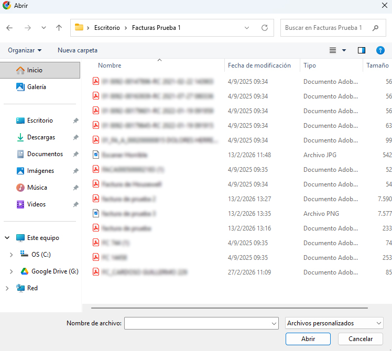Open the Archivos personalizados file type dropdown

click(x=334, y=323)
